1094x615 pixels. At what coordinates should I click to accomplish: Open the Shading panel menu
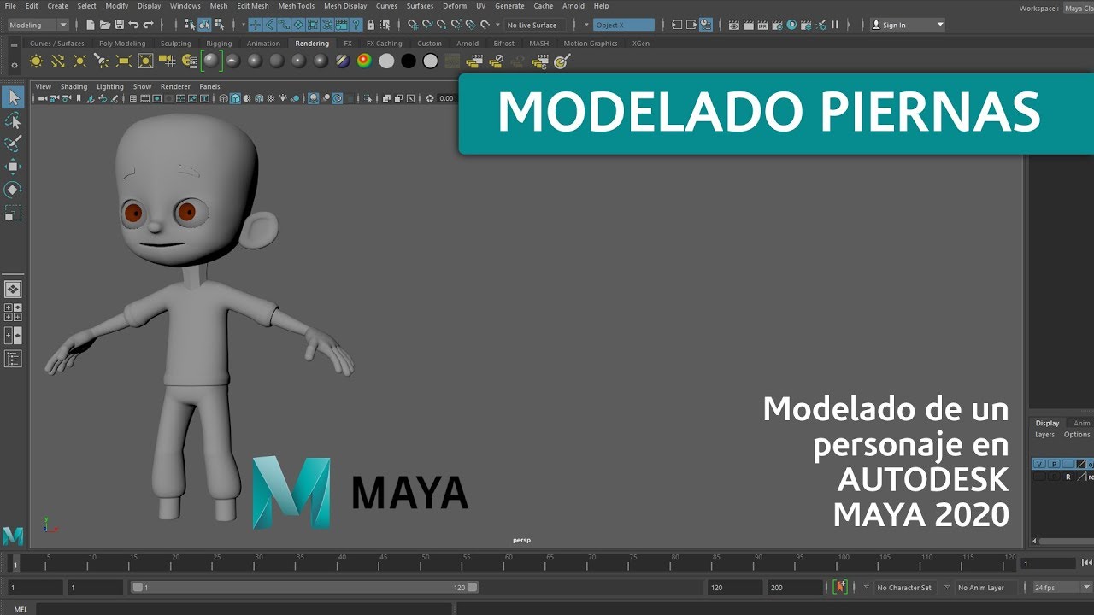[x=74, y=86]
